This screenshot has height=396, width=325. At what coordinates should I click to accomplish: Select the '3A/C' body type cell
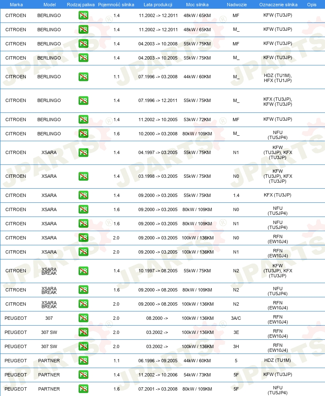236,318
